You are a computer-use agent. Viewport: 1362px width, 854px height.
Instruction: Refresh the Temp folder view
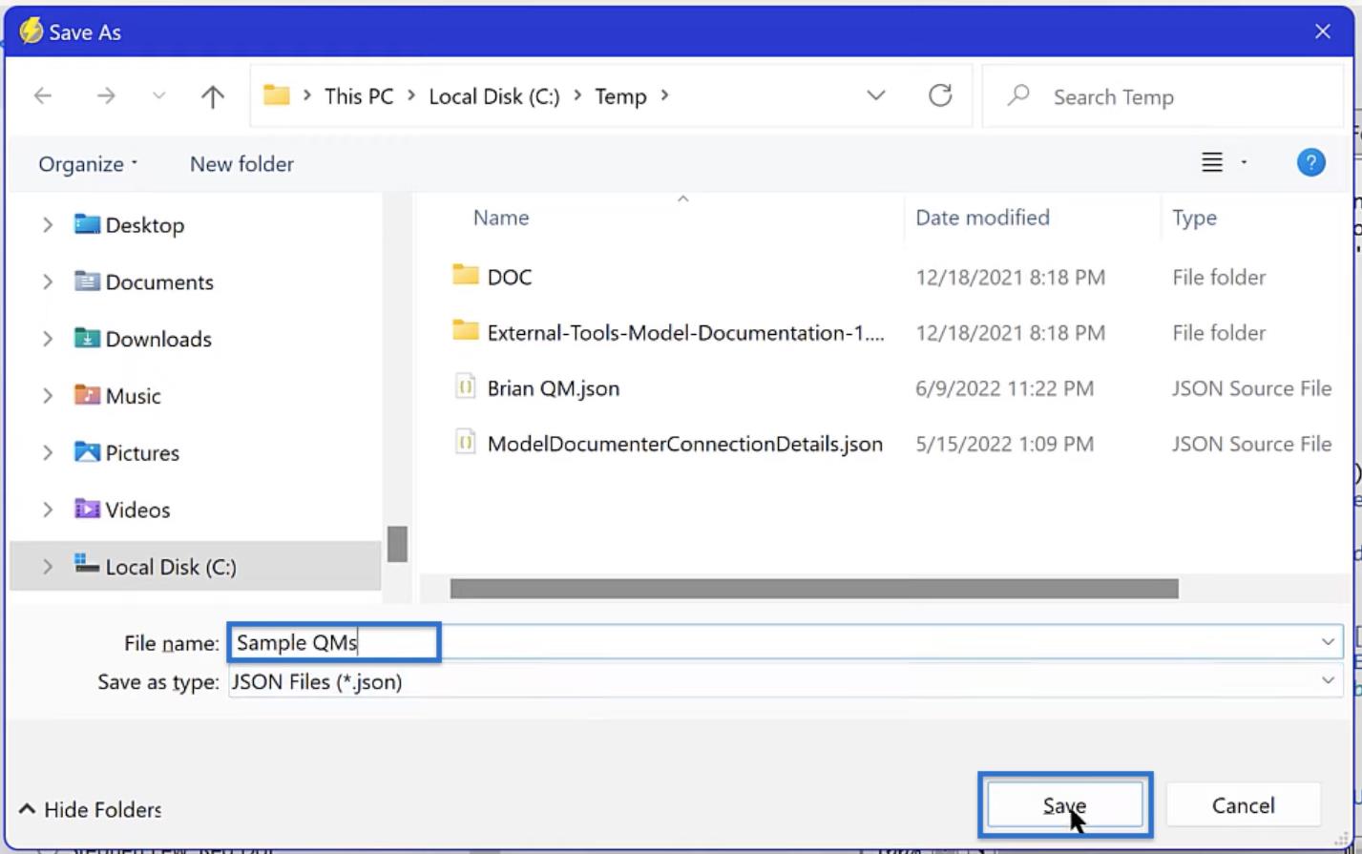940,95
